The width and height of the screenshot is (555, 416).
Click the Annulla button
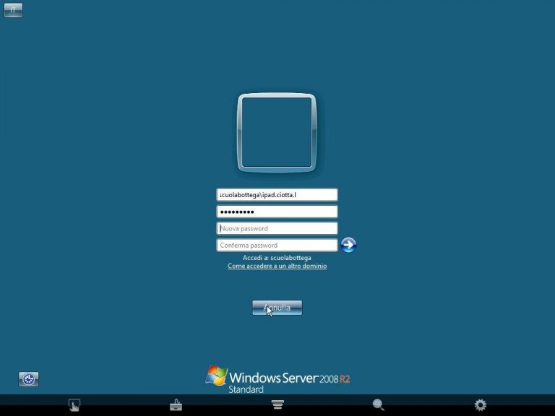(x=277, y=308)
